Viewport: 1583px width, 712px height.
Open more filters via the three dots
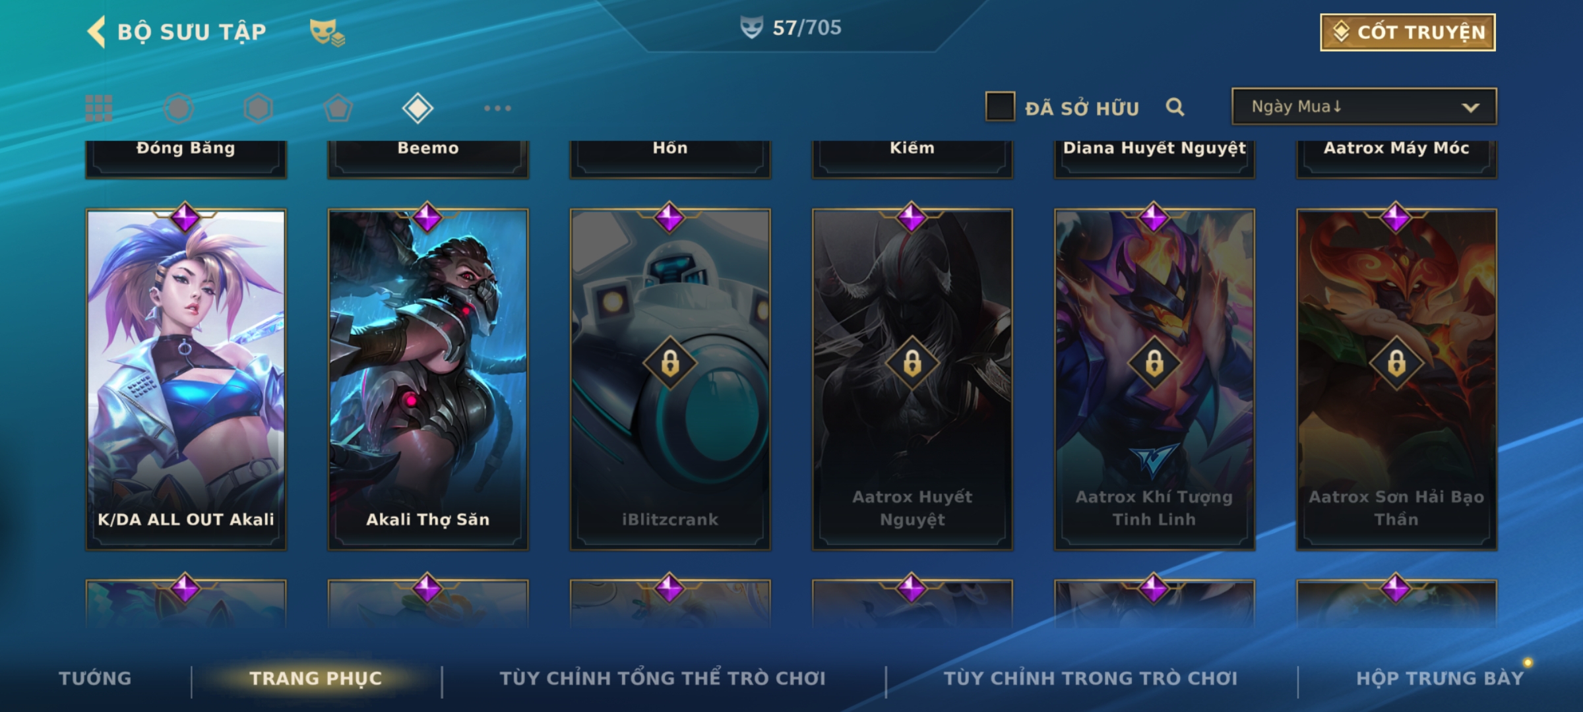click(497, 108)
